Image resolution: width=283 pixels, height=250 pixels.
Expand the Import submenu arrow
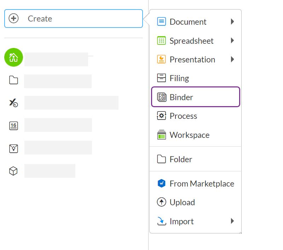tap(233, 221)
